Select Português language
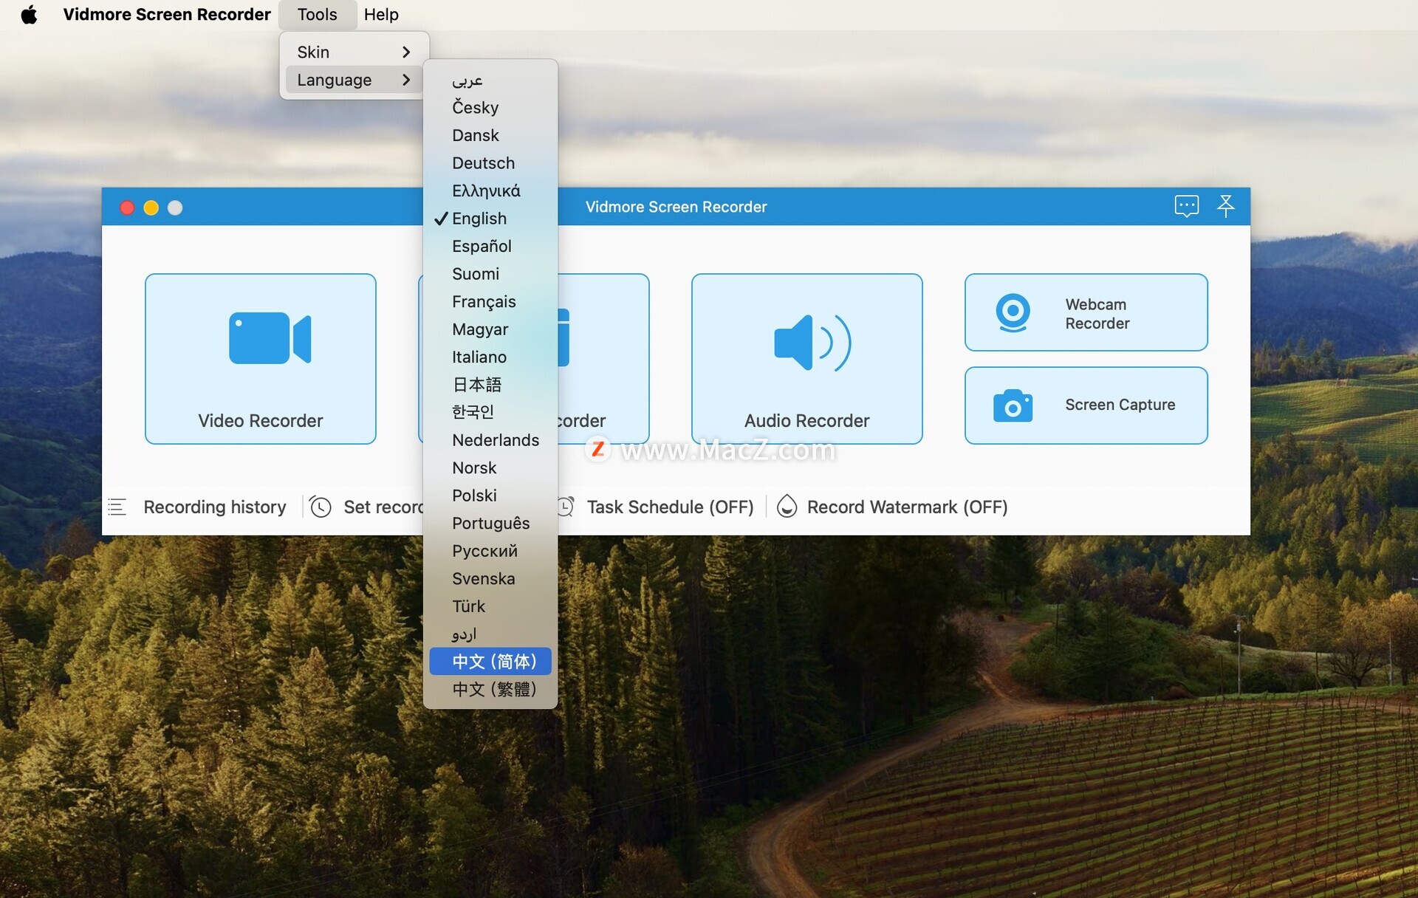The image size is (1418, 898). (490, 523)
